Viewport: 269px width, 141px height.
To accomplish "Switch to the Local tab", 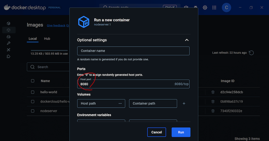I will pos(33,39).
